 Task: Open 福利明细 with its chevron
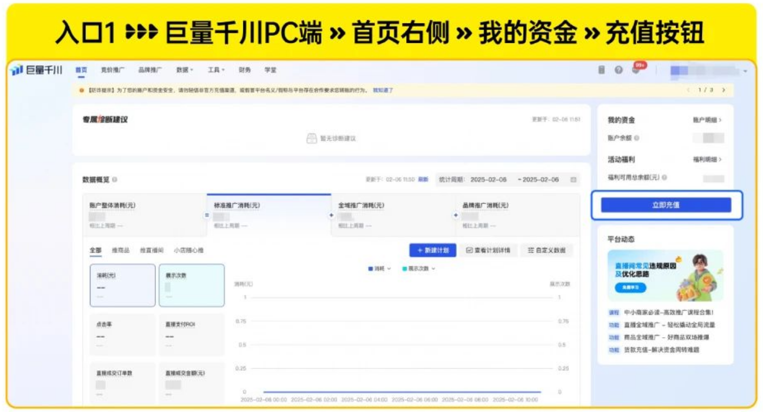[x=707, y=159]
